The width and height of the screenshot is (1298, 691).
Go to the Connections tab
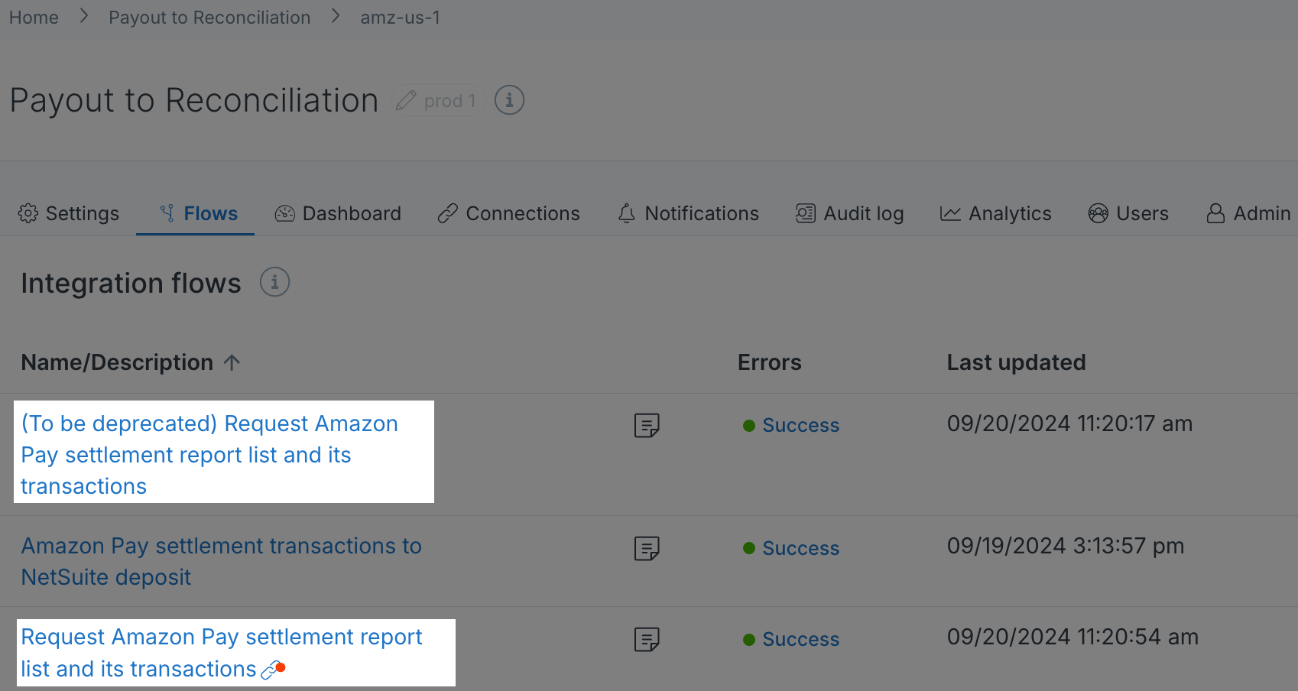point(509,213)
